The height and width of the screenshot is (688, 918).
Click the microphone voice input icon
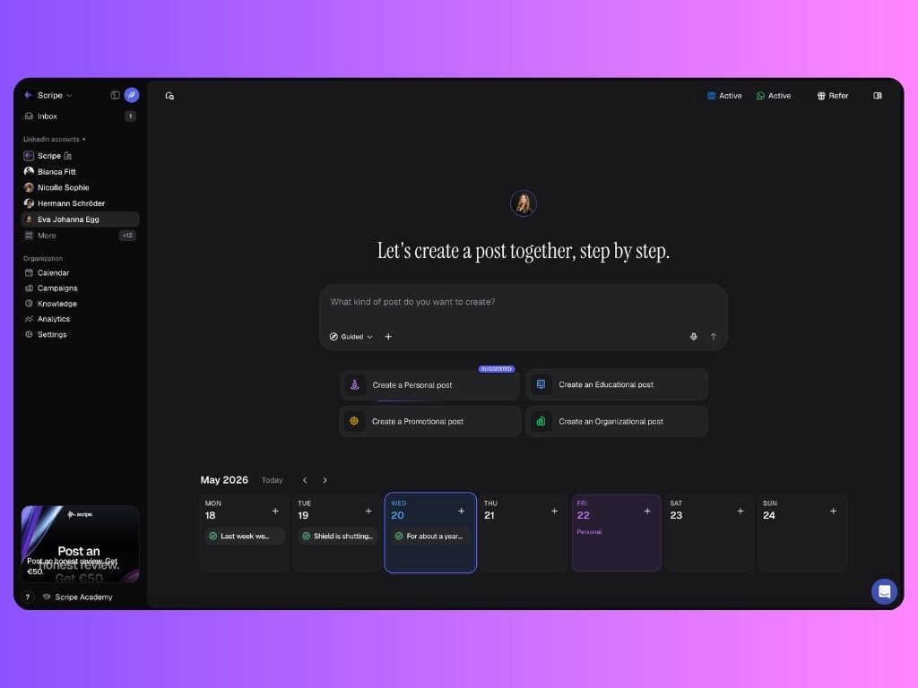[x=693, y=337]
